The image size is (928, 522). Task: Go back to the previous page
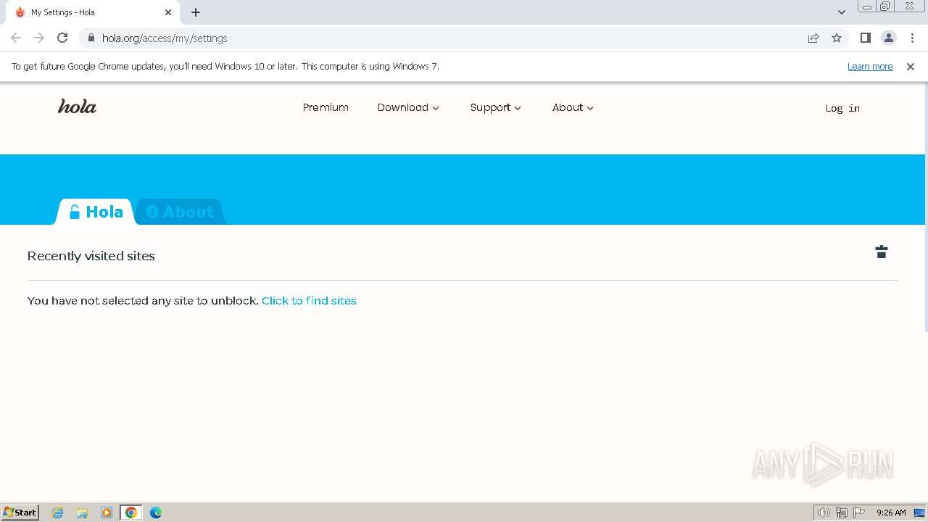(x=16, y=38)
